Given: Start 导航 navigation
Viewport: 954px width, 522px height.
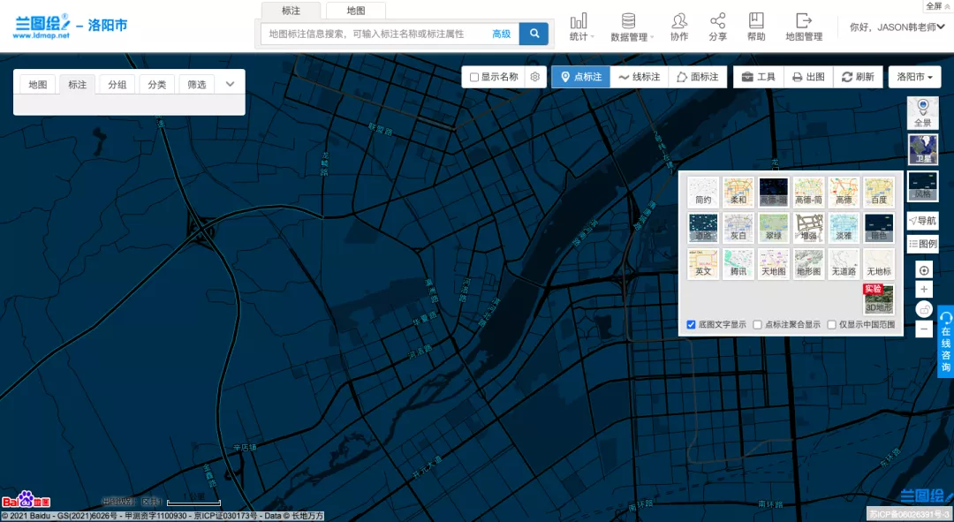Looking at the screenshot, I should [922, 221].
